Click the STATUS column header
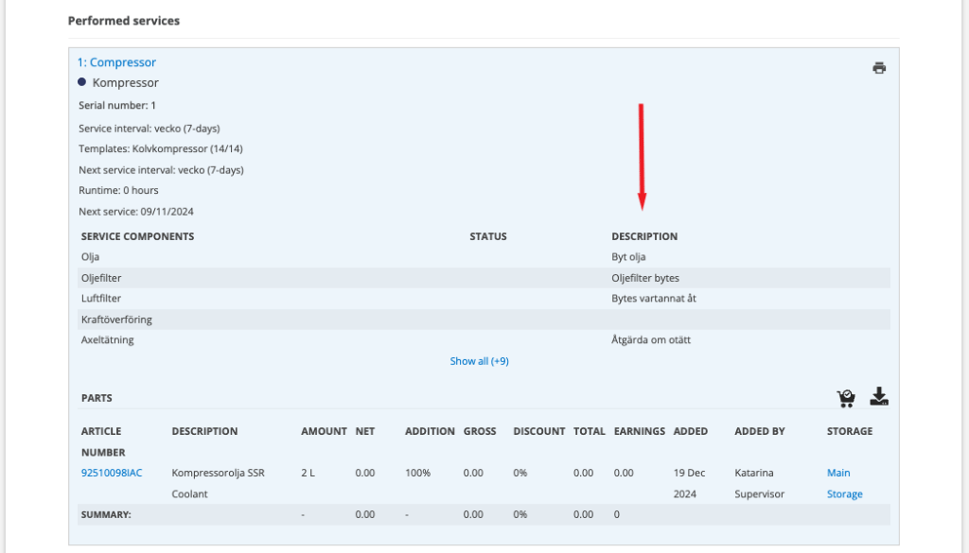969x553 pixels. pos(487,236)
